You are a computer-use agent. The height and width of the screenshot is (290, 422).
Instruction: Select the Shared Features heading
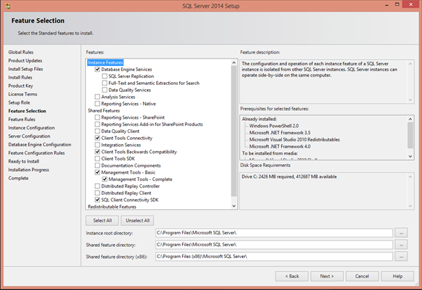(x=104, y=111)
